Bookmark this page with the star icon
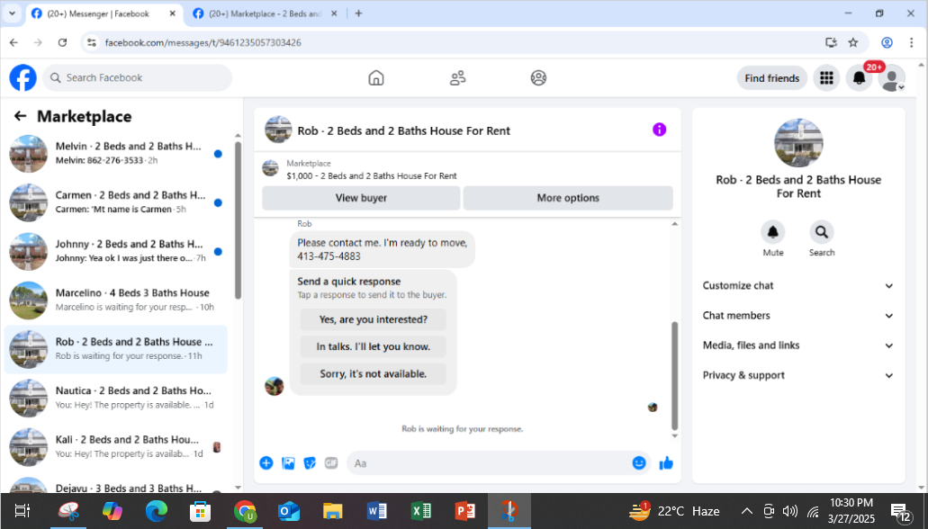The height and width of the screenshot is (529, 928). click(852, 42)
